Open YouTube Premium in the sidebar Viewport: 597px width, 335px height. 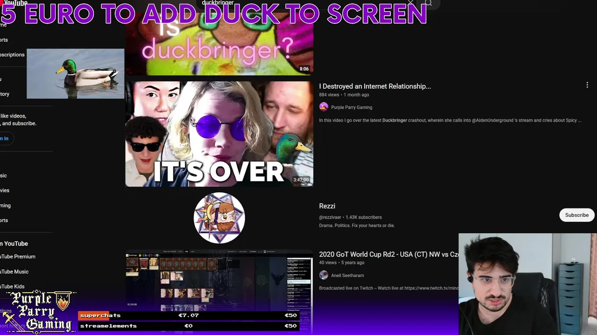pyautogui.click(x=18, y=256)
